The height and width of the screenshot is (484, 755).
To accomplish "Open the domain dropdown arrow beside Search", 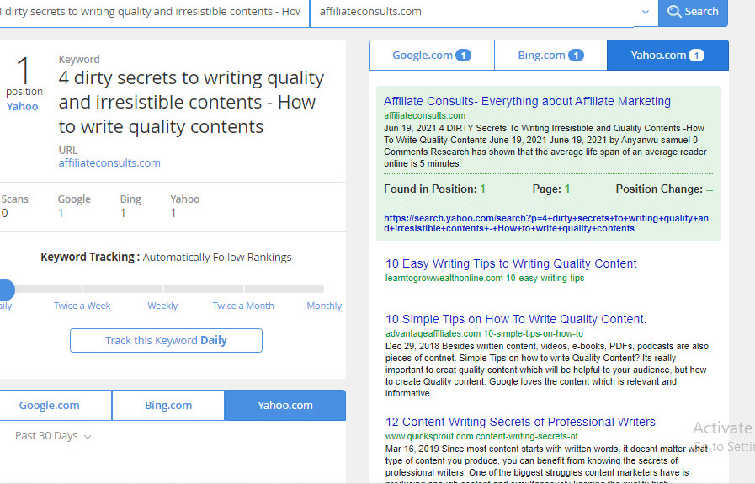I will [x=646, y=13].
